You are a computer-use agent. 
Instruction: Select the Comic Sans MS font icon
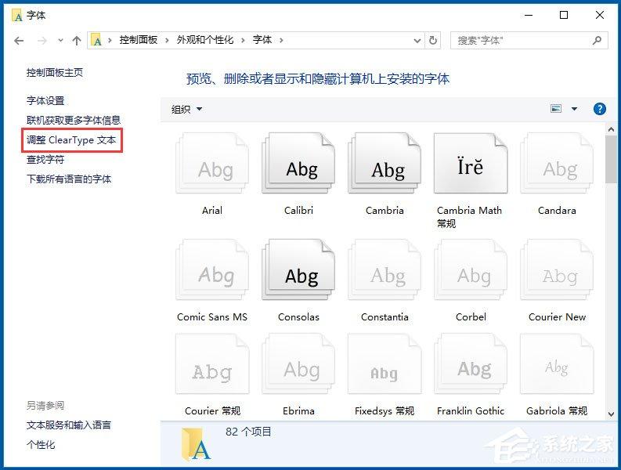pyautogui.click(x=212, y=269)
